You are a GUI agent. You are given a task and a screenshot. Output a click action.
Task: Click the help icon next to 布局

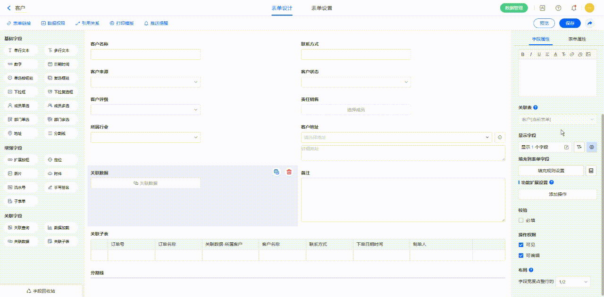point(531,270)
